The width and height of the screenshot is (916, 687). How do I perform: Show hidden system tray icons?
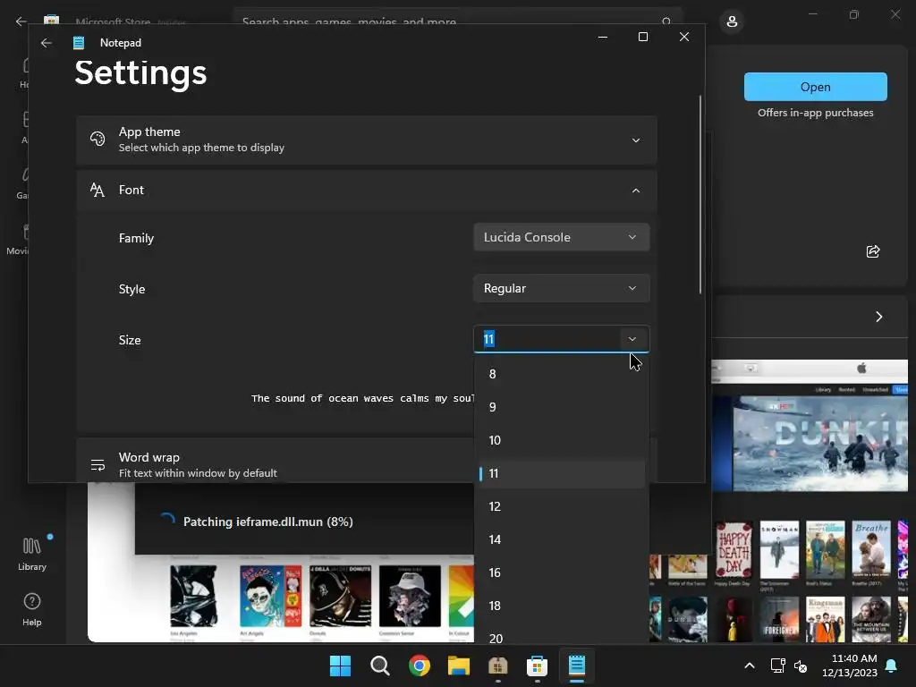pos(750,666)
